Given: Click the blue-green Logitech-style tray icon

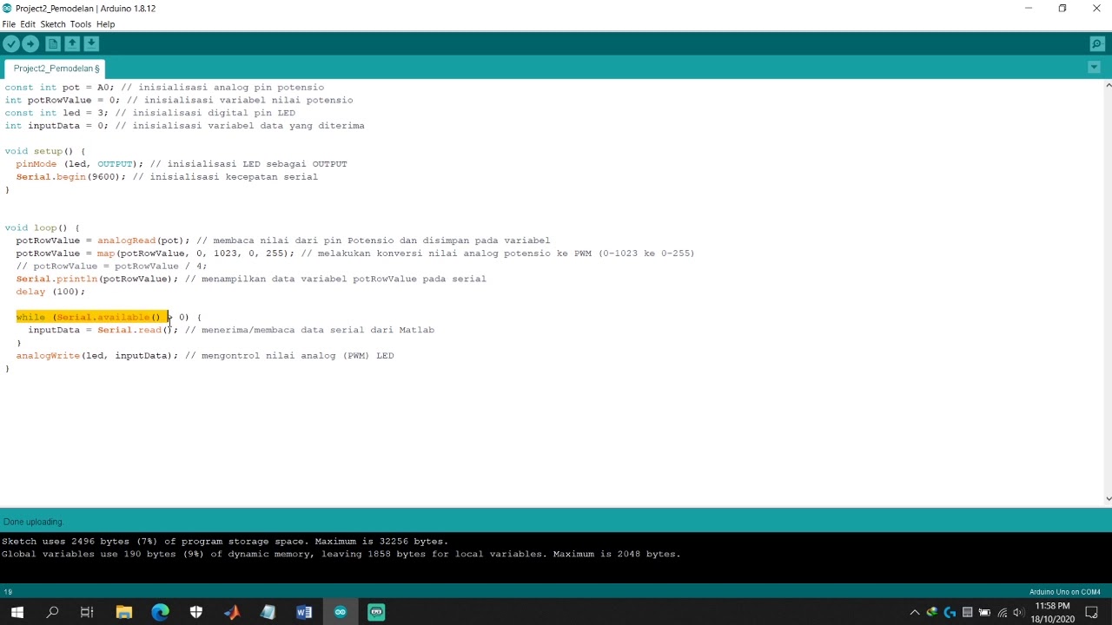Looking at the screenshot, I should (x=950, y=613).
